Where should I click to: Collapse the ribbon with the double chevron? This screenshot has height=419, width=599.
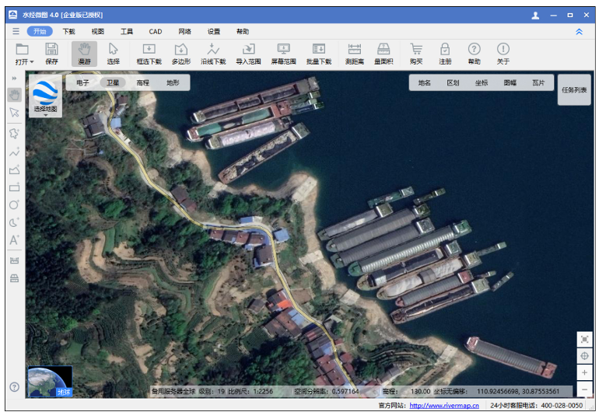pyautogui.click(x=579, y=32)
